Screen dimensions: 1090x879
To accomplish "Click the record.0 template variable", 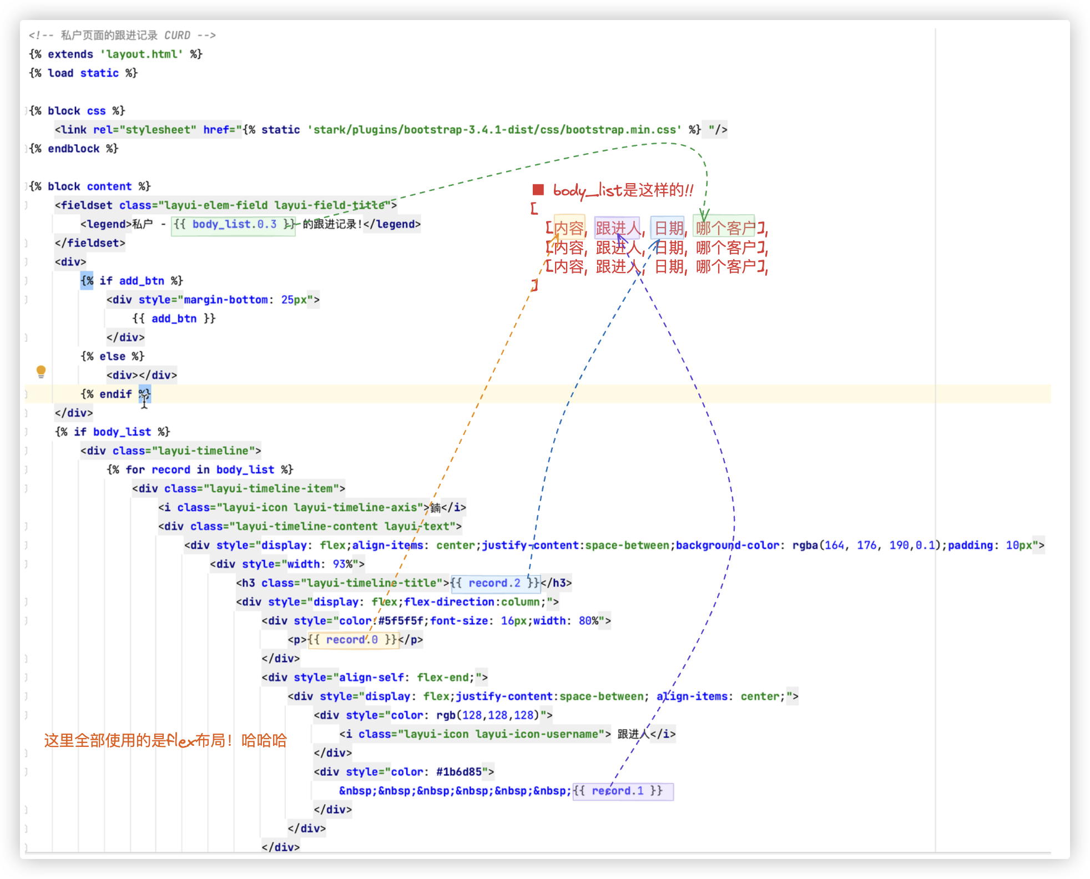I will click(x=352, y=639).
